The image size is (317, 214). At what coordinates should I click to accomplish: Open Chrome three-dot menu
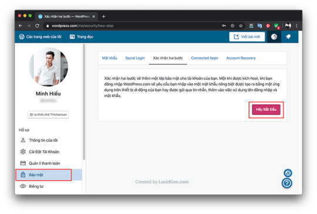click(296, 26)
